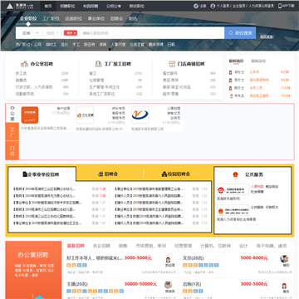Open 公招公考 in the top navigation
Viewport: 299px width, 299px height.
pyautogui.click(x=114, y=6)
